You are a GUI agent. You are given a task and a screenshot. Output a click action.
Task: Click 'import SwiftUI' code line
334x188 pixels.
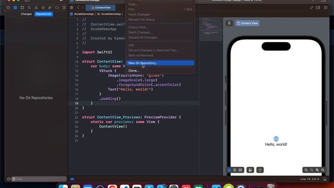point(97,52)
